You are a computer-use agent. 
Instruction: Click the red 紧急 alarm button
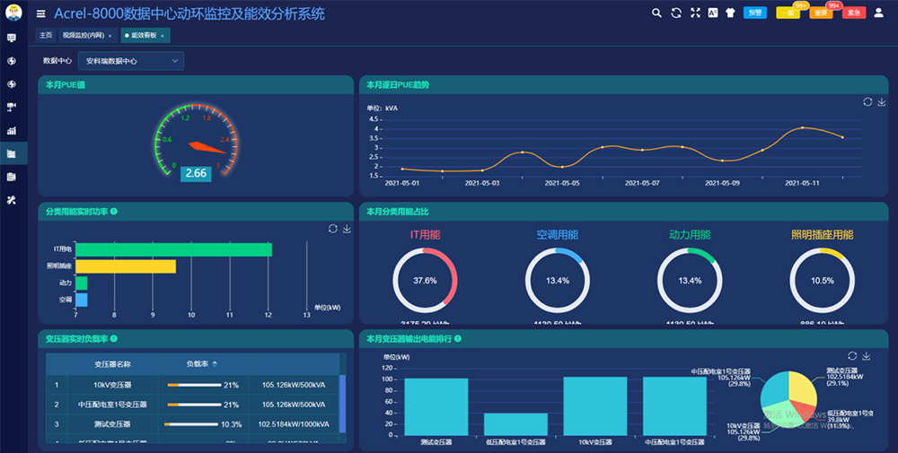click(853, 13)
